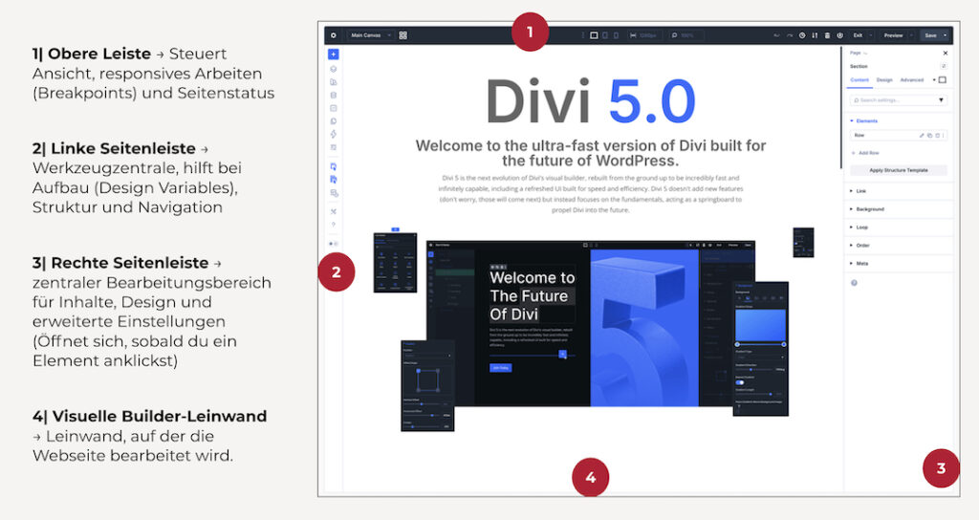Click the trash icon in top bar
The image size is (979, 520).
tap(827, 35)
